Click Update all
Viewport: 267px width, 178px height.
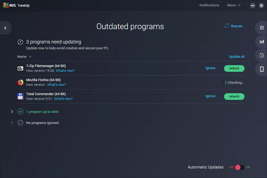(x=237, y=56)
